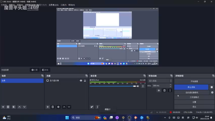This screenshot has width=215, height=121.
Task: Open Task View on the taskbar
Action: coord(111,118)
